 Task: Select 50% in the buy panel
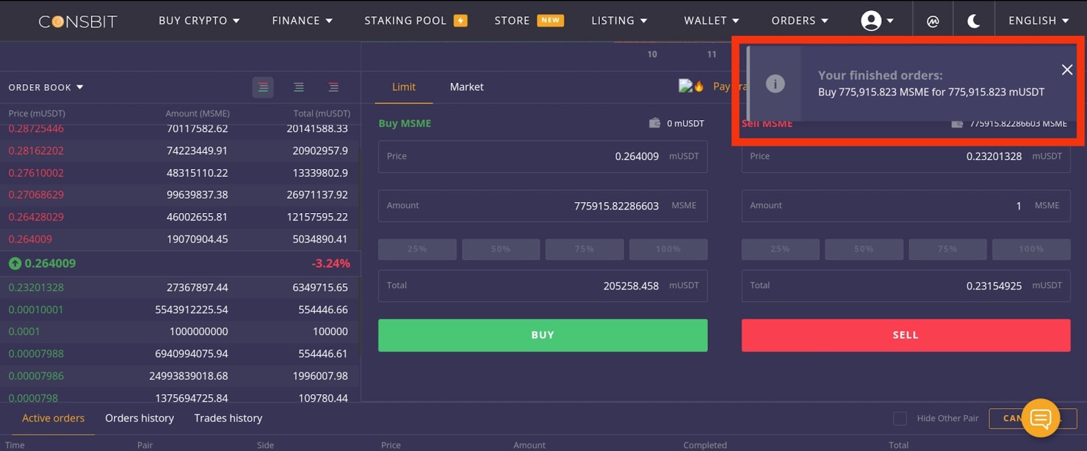pyautogui.click(x=501, y=249)
